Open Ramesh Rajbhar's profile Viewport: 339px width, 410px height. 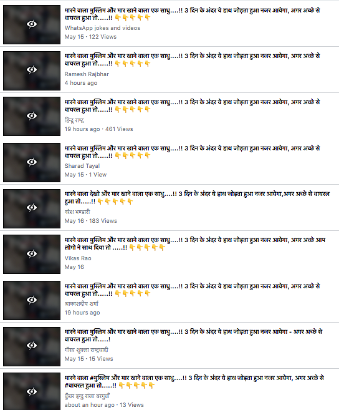[87, 74]
